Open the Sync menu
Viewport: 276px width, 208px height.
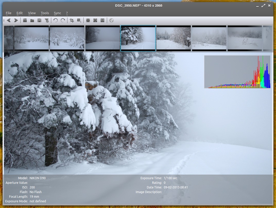57,13
